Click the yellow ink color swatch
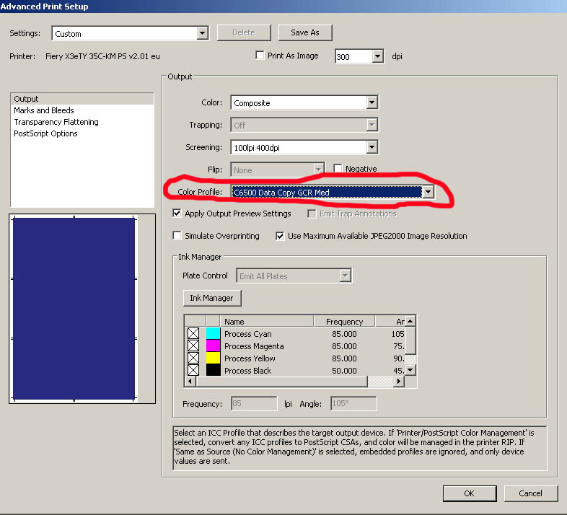 213,358
